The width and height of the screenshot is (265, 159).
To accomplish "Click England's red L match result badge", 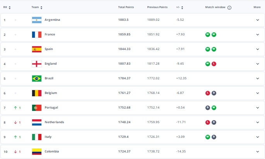I will pyautogui.click(x=214, y=64).
